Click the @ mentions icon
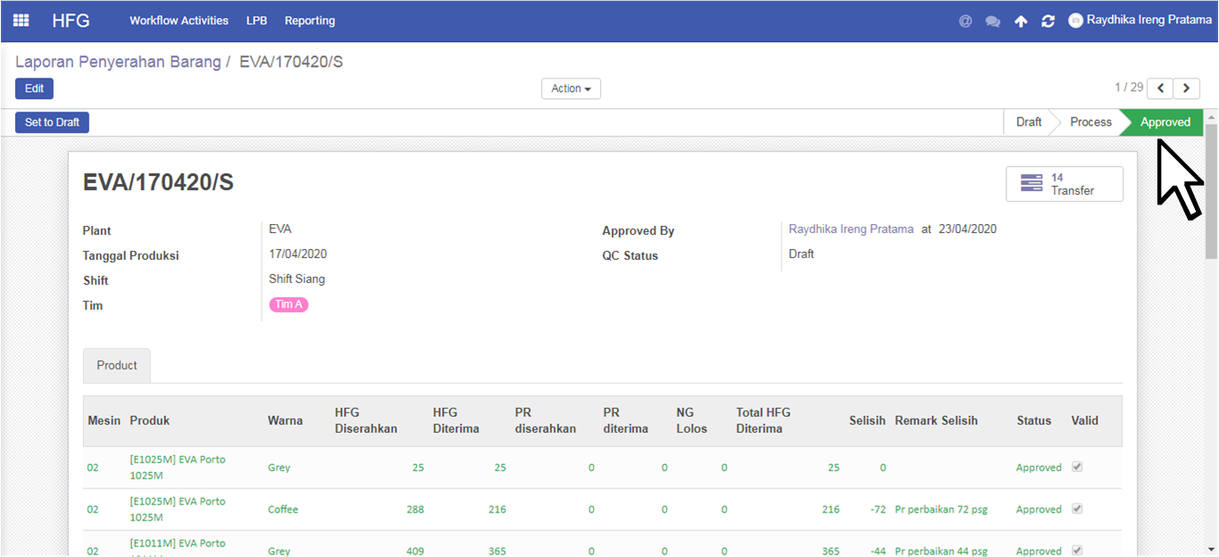The height and width of the screenshot is (557, 1219). point(965,21)
